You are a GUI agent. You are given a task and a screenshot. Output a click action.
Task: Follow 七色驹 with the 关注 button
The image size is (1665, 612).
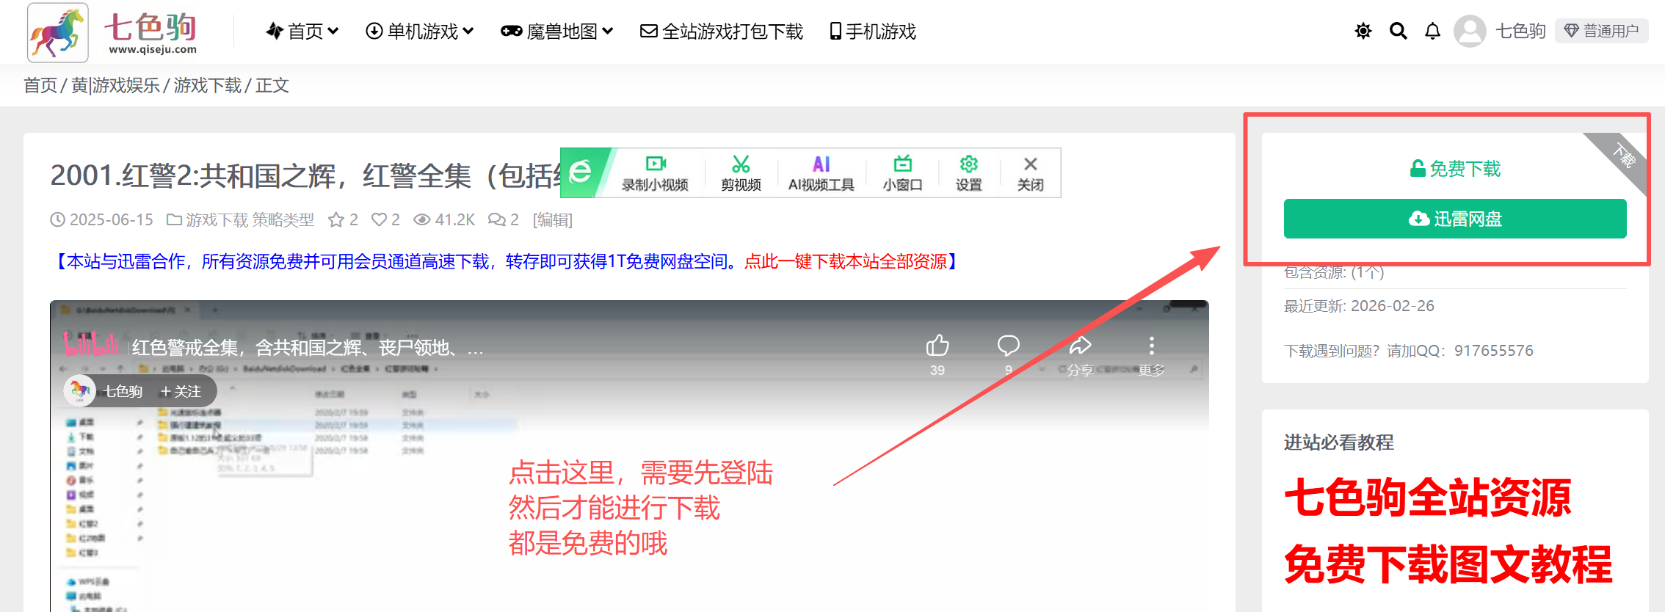[x=181, y=391]
